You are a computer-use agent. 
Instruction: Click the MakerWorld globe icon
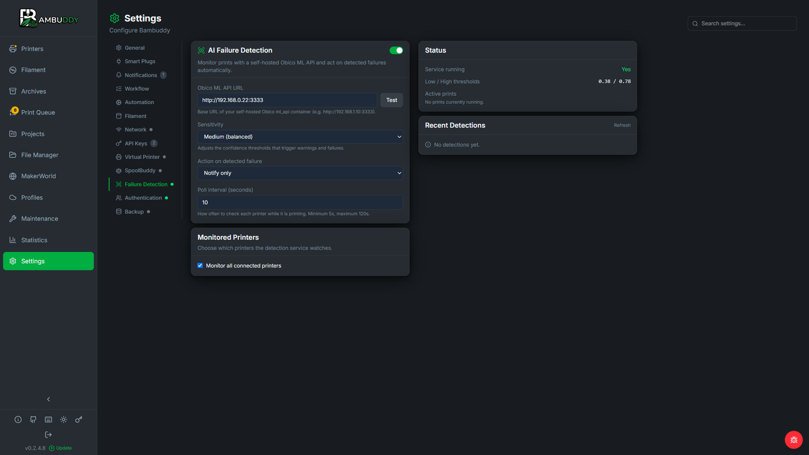pos(13,176)
